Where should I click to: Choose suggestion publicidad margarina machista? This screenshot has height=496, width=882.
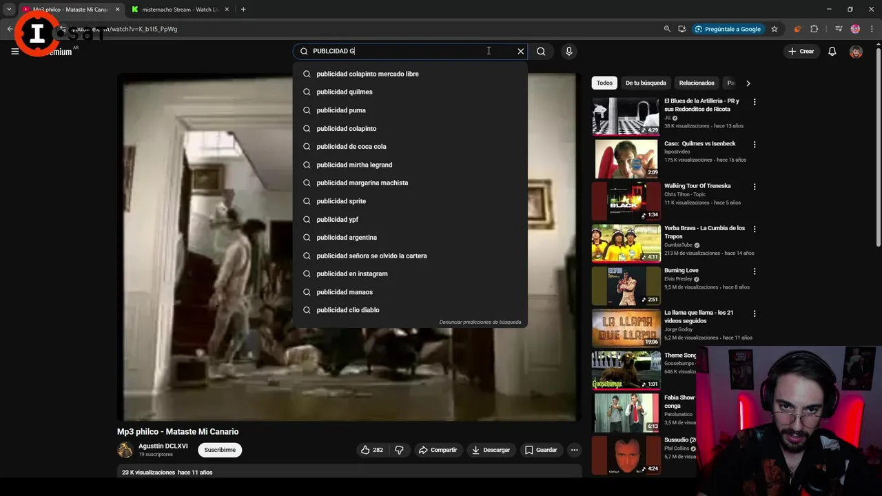click(x=410, y=183)
